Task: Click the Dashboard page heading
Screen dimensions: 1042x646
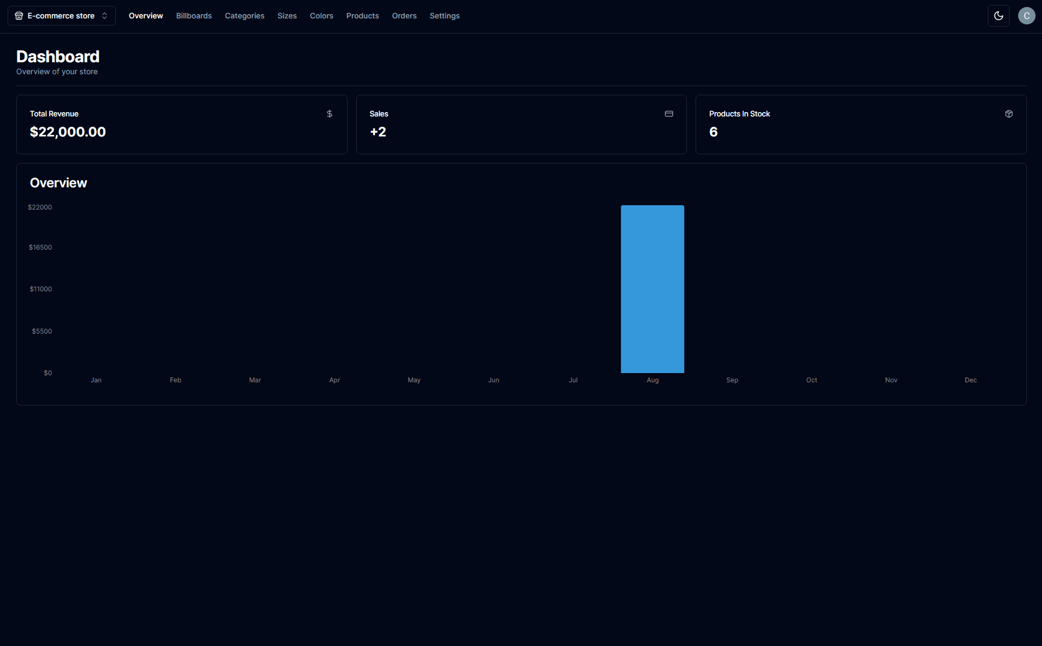Action: [58, 56]
